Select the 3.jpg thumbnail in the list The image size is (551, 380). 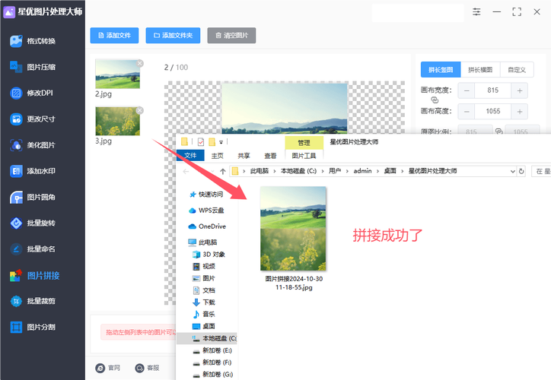118,122
